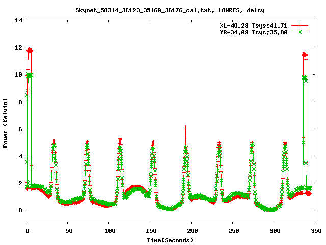The height and width of the screenshot is (245, 326).
Task: Click x-axis tick label 50
Action: 69,231
